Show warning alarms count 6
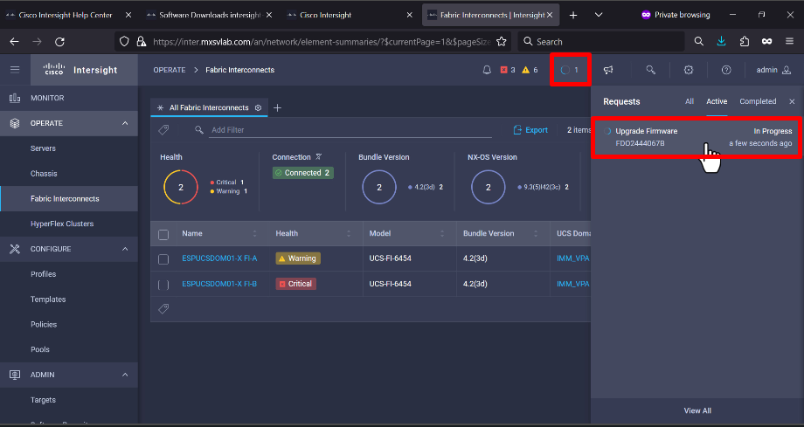Viewport: 804px width, 427px height. point(530,70)
